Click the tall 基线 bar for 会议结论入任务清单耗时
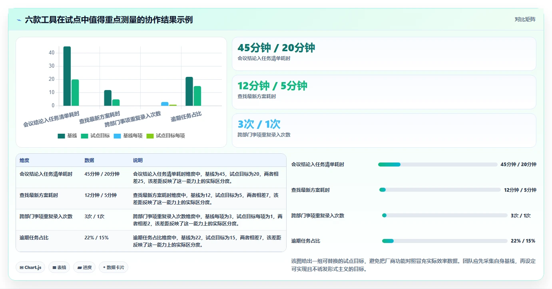552x289 pixels. coord(67,76)
